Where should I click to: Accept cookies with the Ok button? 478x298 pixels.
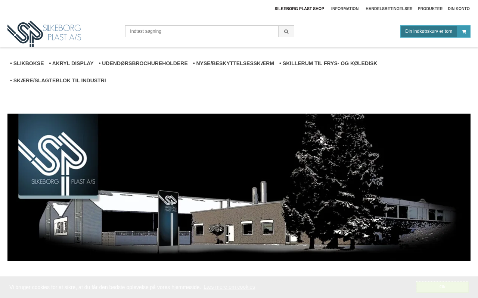(443, 287)
